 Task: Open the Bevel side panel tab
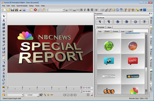(151, 41)
